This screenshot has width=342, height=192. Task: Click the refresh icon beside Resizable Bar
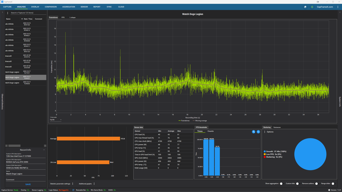point(73,190)
